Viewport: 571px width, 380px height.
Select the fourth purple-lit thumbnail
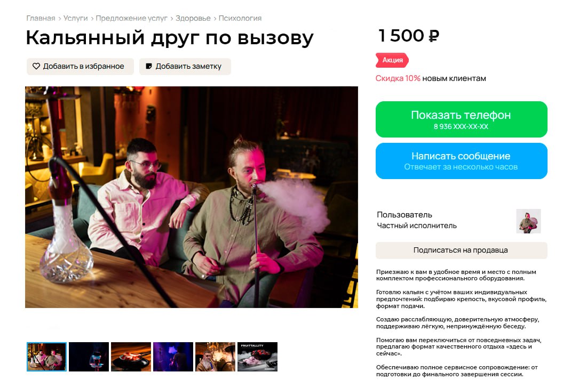tap(173, 357)
